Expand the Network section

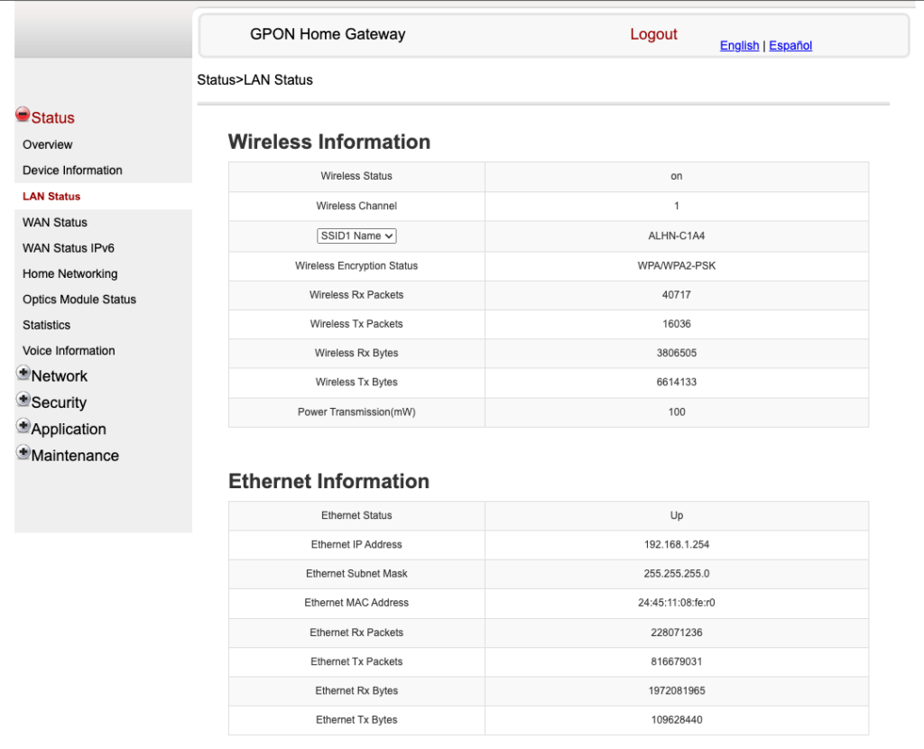60,375
